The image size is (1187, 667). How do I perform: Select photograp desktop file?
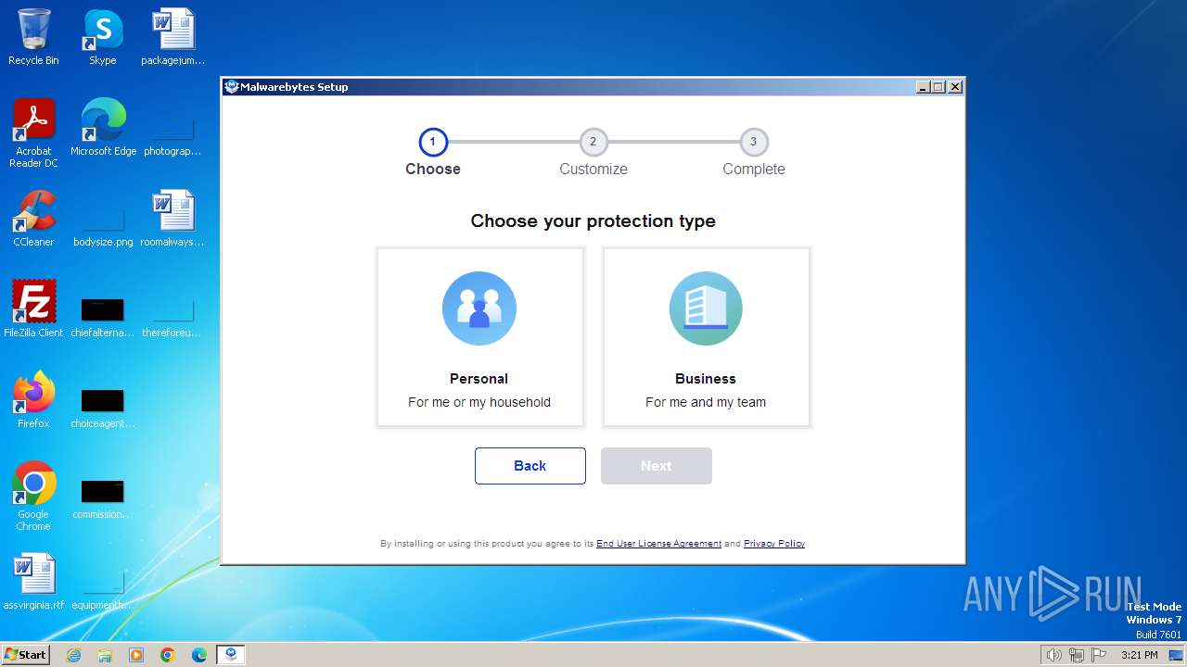172,135
